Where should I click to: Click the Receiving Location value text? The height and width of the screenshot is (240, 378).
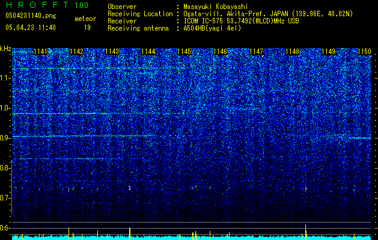pos(269,14)
